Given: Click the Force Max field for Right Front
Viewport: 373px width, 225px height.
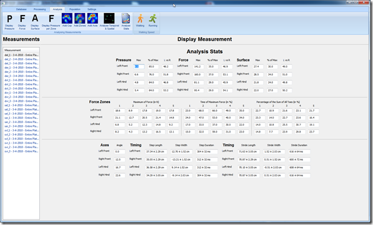Looking at the screenshot, I should [199, 74].
